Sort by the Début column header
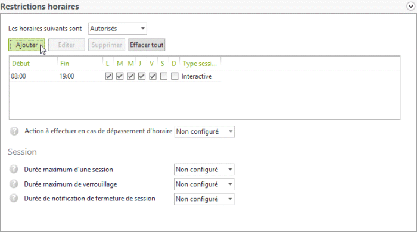This screenshot has width=417, height=232. click(33, 64)
